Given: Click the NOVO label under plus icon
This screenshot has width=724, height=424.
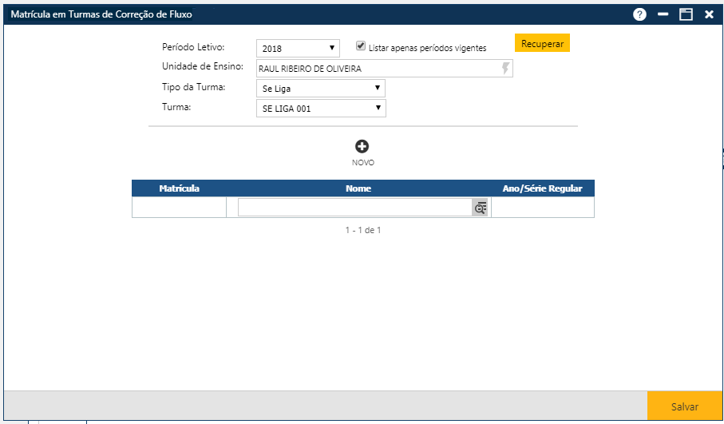Looking at the screenshot, I should 362,163.
